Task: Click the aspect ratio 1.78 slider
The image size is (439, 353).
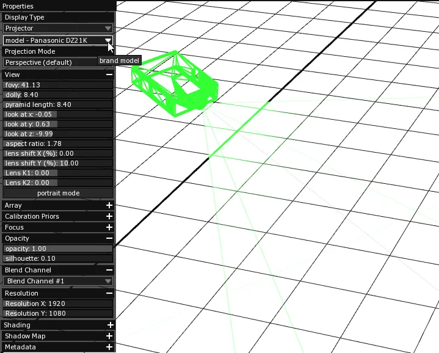Action: [58, 144]
